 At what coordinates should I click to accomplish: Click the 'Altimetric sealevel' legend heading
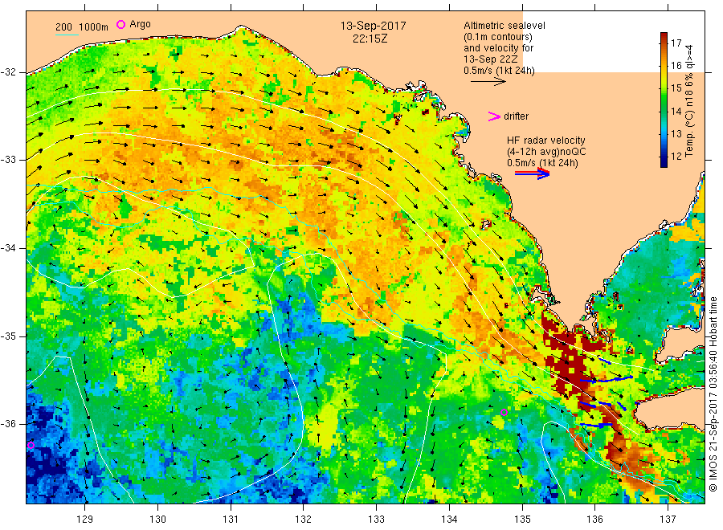coord(504,26)
